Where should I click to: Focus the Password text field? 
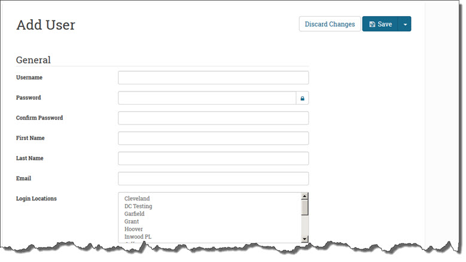(x=207, y=98)
